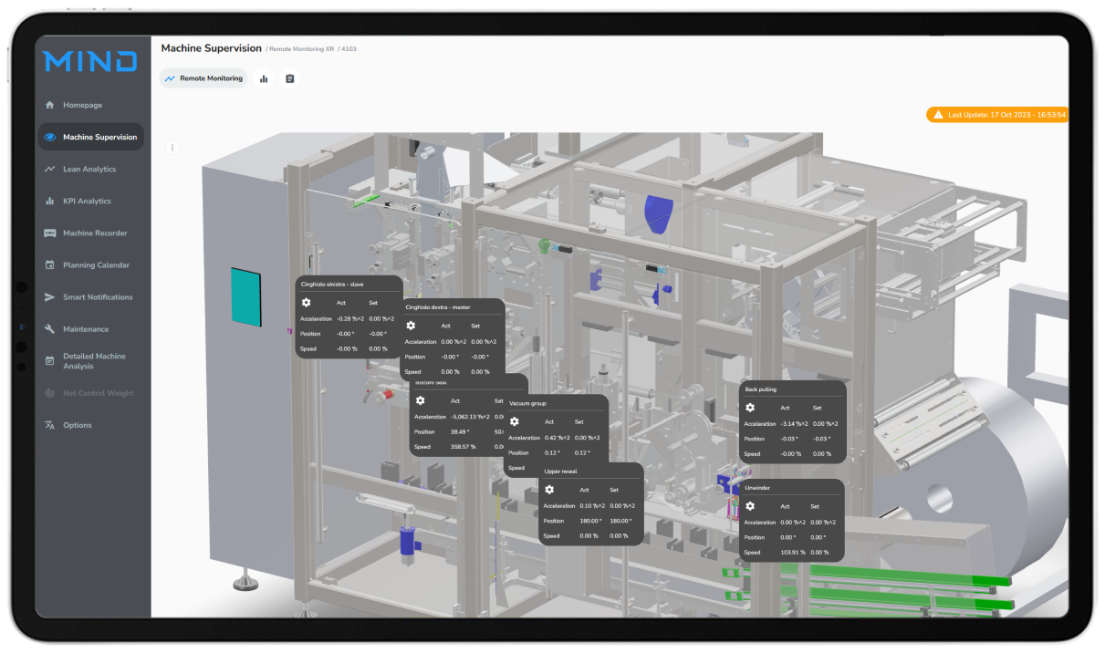The width and height of the screenshot is (1105, 653).
Task: Click the teal HMI panel on the 3D machine
Action: point(247,296)
